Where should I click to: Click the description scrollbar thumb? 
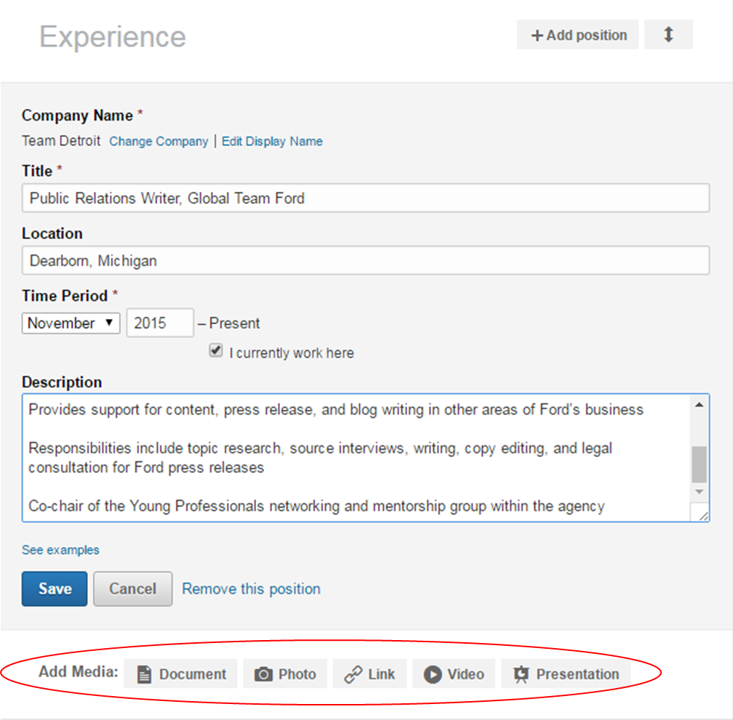coord(699,464)
